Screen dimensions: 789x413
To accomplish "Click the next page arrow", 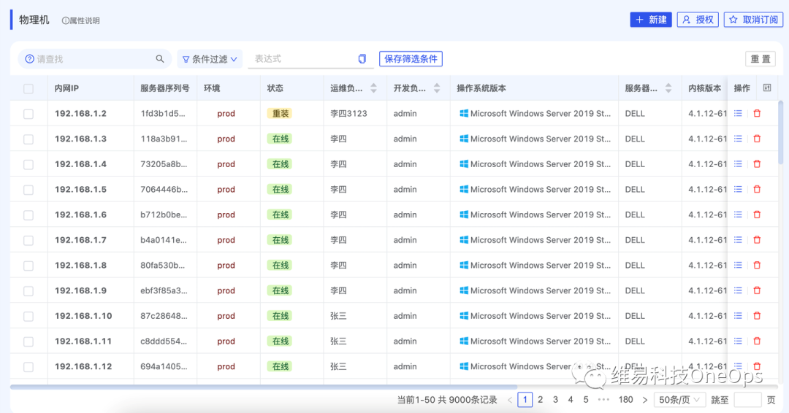I will coord(644,400).
